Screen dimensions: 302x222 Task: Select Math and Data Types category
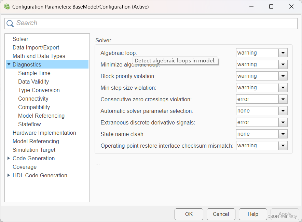[39, 56]
